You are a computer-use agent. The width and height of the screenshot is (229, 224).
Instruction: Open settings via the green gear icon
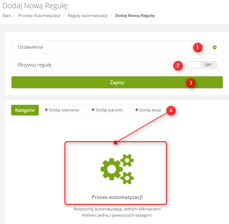tap(215, 47)
